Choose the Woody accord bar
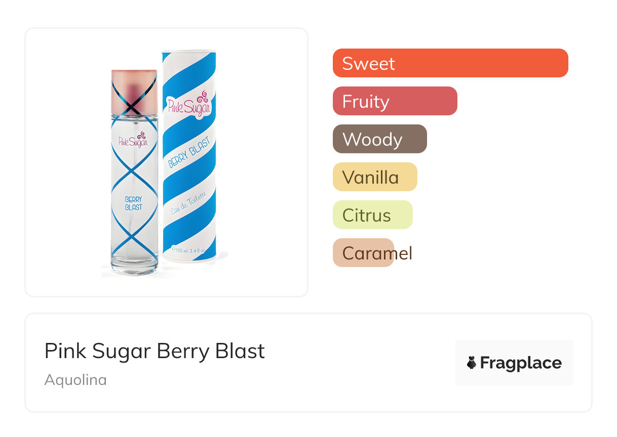 pyautogui.click(x=379, y=139)
